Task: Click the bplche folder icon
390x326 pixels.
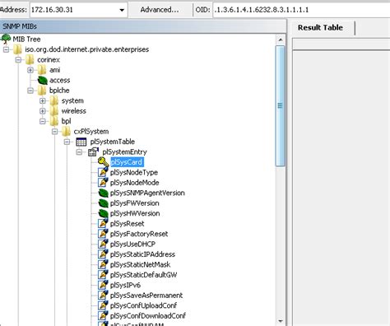Action: [42, 91]
